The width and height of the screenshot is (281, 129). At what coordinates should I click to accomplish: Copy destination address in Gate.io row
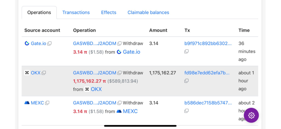point(119,43)
